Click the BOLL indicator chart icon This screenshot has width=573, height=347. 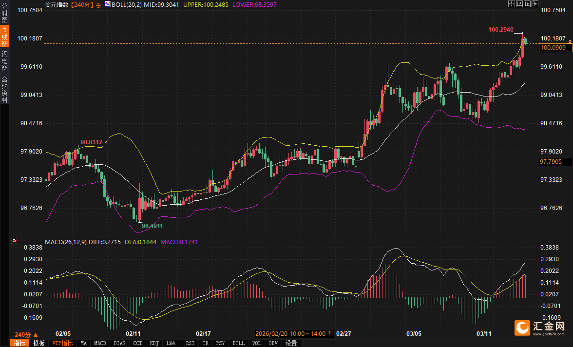pos(107,4)
